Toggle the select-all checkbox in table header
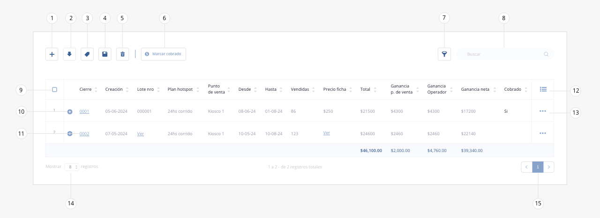The image size is (600, 218). click(54, 89)
